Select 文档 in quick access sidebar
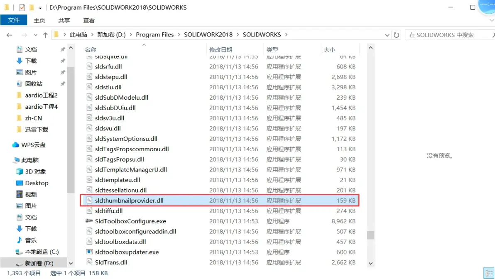 click(31, 49)
